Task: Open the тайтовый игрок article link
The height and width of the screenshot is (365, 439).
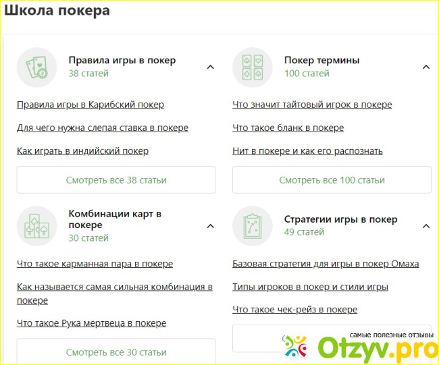Action: coord(311,105)
